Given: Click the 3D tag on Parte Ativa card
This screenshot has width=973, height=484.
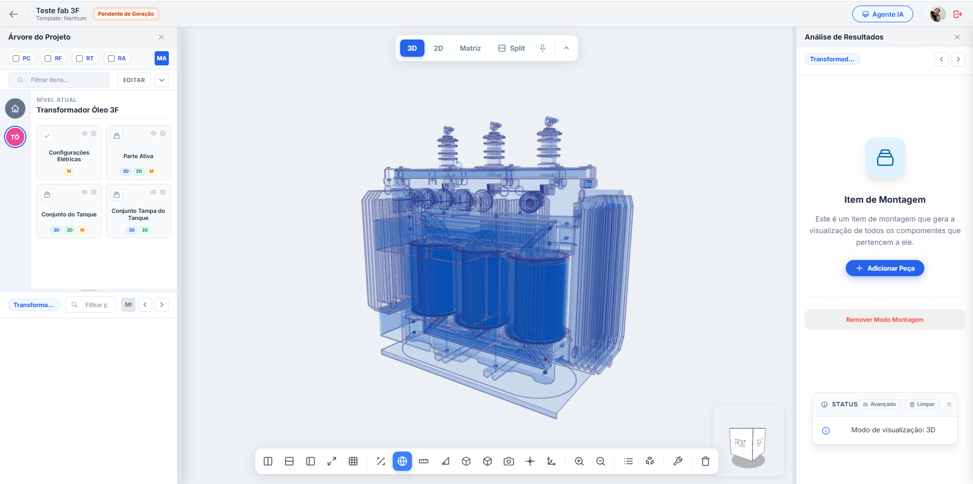Looking at the screenshot, I should coord(126,171).
